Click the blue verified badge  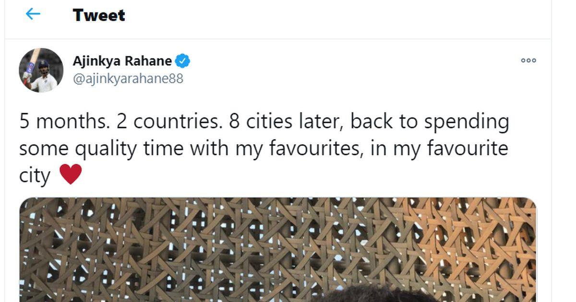tap(183, 61)
